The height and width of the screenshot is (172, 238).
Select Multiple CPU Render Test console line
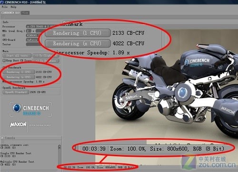(x=17, y=162)
